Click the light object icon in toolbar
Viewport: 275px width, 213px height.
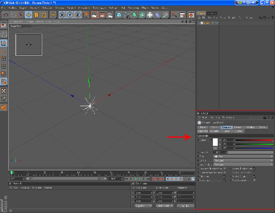(150, 15)
